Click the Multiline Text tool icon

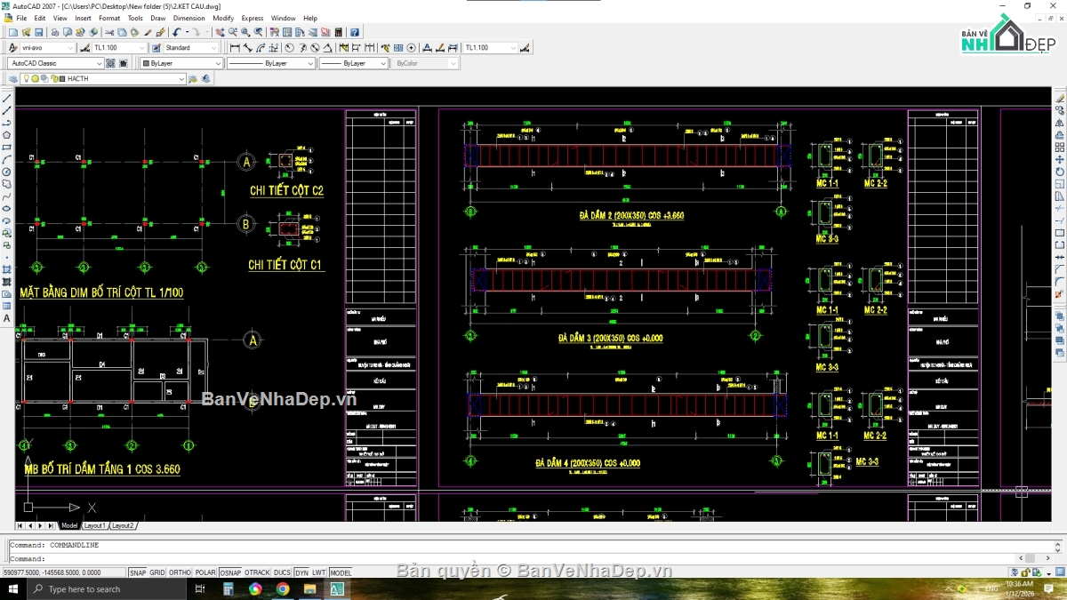(7, 318)
